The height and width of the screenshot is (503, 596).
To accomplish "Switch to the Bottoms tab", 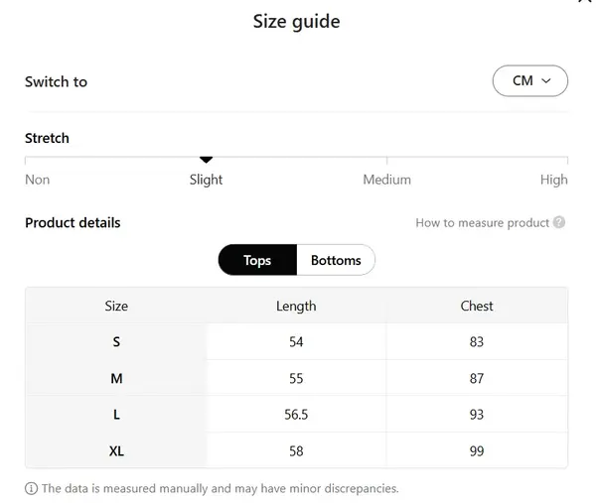I will coord(336,260).
